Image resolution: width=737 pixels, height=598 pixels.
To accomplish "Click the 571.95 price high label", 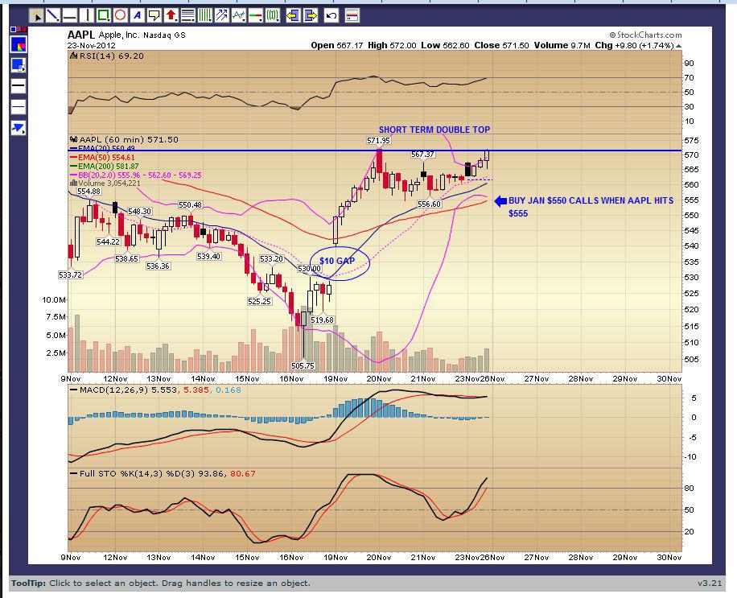I will pos(378,141).
